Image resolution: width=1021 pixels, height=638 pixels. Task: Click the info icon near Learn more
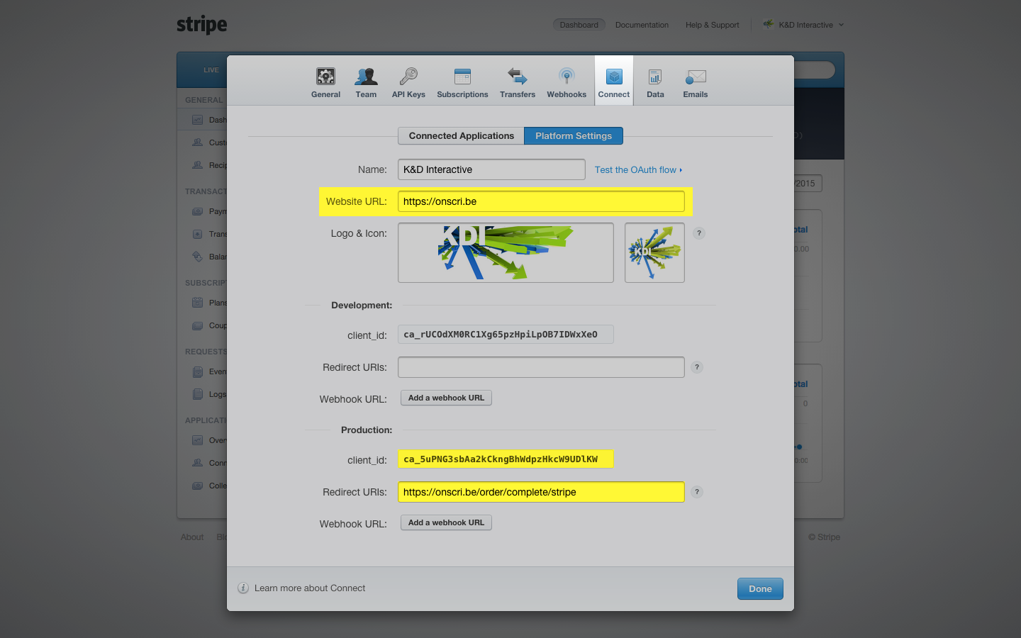tap(243, 588)
